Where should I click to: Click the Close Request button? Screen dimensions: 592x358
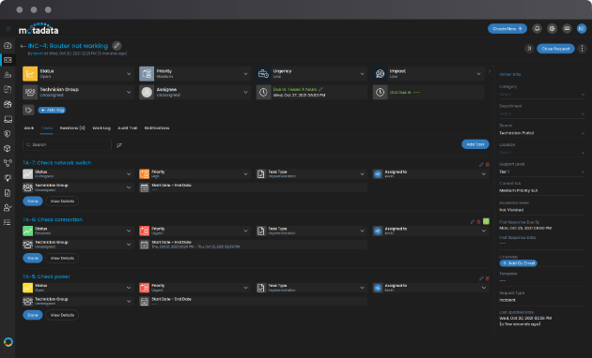coord(555,49)
